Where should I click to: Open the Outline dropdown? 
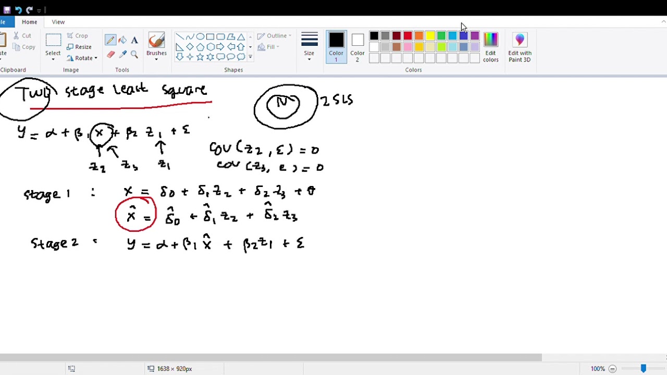pos(275,36)
